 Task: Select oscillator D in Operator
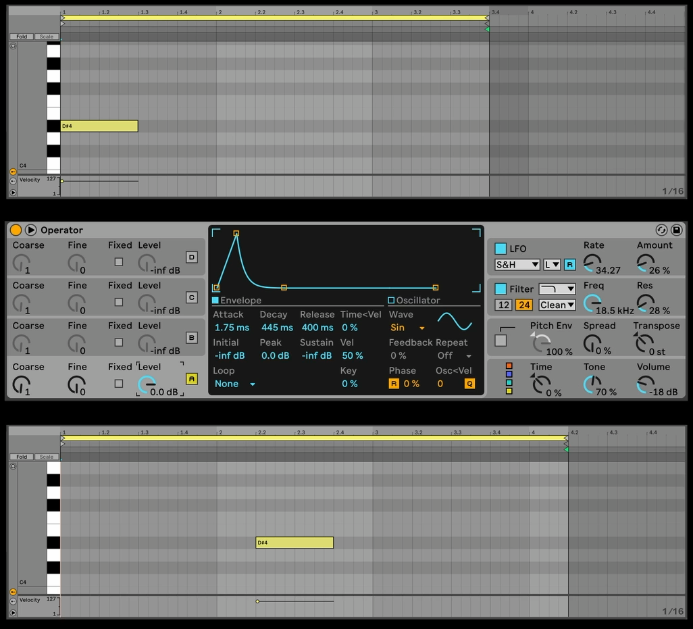tap(192, 257)
